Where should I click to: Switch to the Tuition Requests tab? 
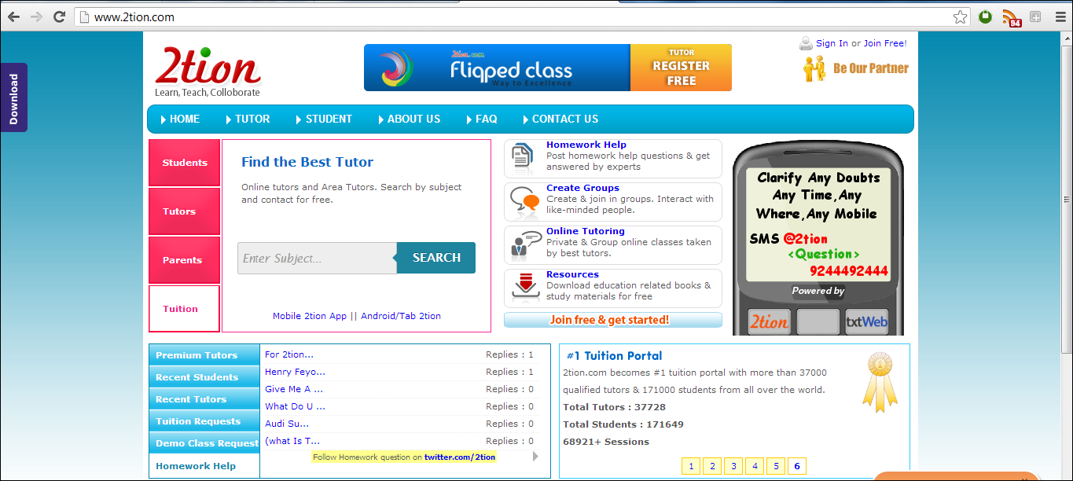coord(204,421)
